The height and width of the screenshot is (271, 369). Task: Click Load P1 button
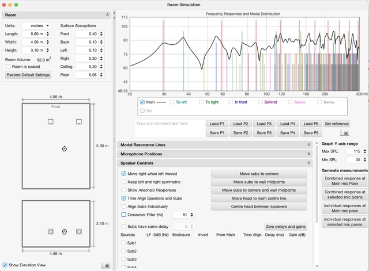click(217, 124)
